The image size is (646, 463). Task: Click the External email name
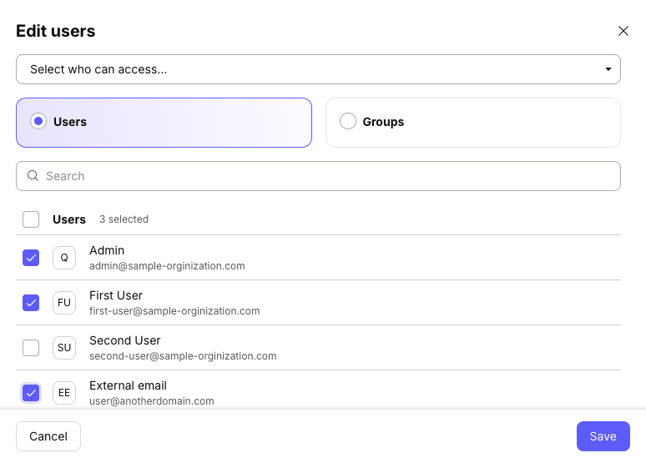[x=128, y=385]
